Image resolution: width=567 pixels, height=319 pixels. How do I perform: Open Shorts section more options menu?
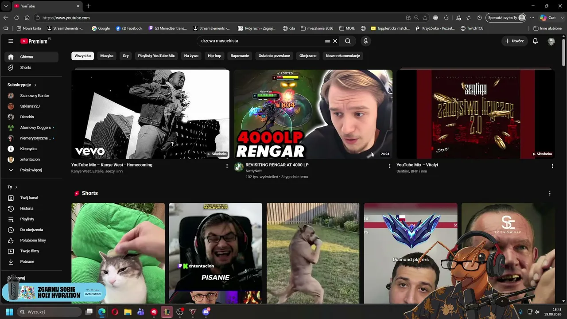tap(550, 194)
